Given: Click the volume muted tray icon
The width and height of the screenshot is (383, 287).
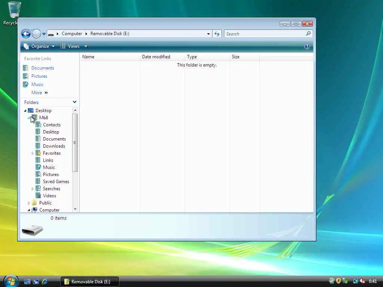Looking at the screenshot, I should pos(362,281).
